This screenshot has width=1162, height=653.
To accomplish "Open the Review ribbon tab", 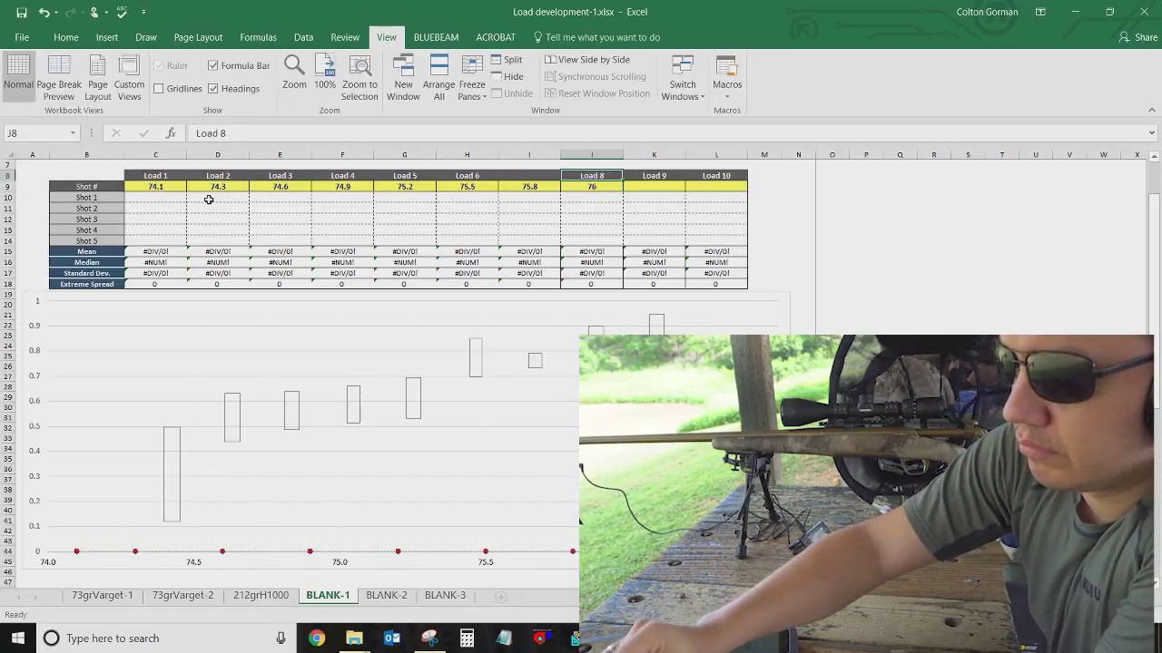I will click(x=345, y=37).
